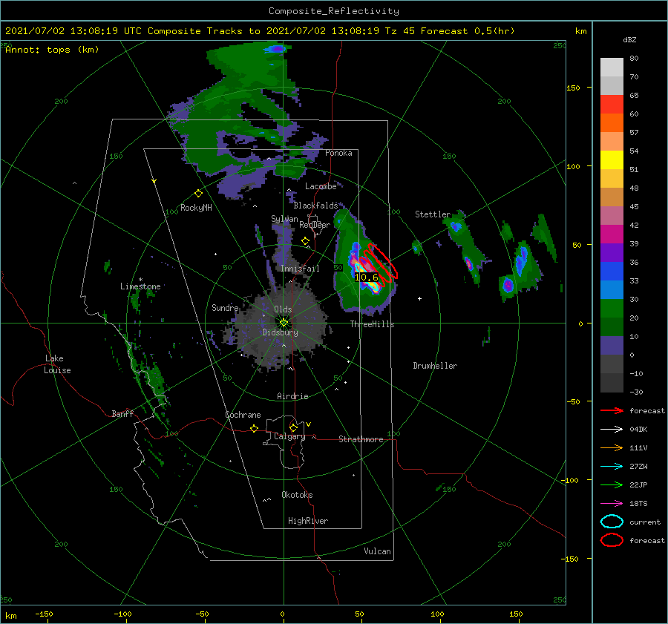668x624 pixels.
Task: Click the Sundre city label
Action: 225,307
